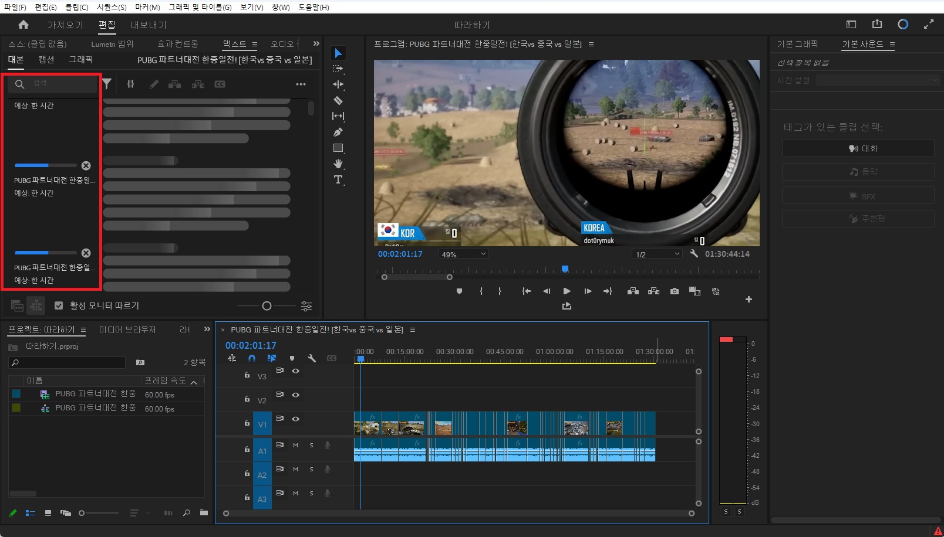Open the 그래픽 및 타이틀(G) menu
944x537 pixels.
click(200, 7)
